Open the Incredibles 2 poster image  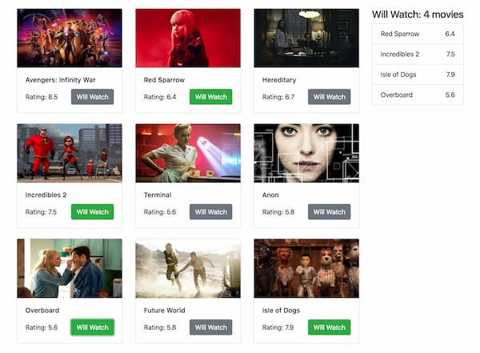point(70,153)
